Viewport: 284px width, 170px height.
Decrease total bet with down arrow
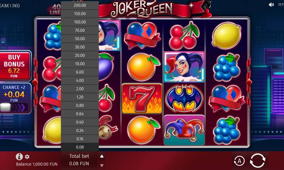coord(102,165)
